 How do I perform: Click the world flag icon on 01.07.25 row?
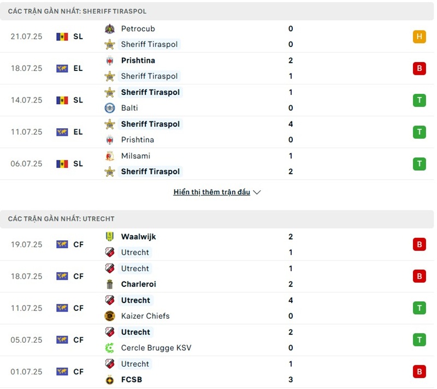(x=62, y=372)
